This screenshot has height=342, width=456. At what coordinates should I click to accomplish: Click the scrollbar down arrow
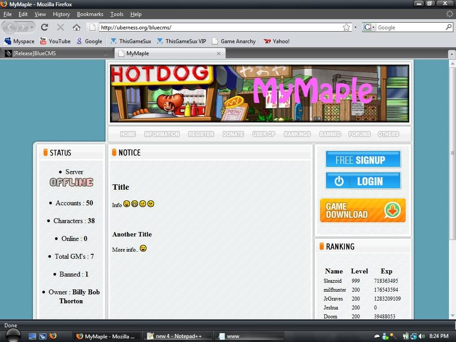(452, 316)
